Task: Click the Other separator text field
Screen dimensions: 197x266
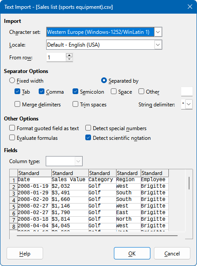Action: click(187, 91)
